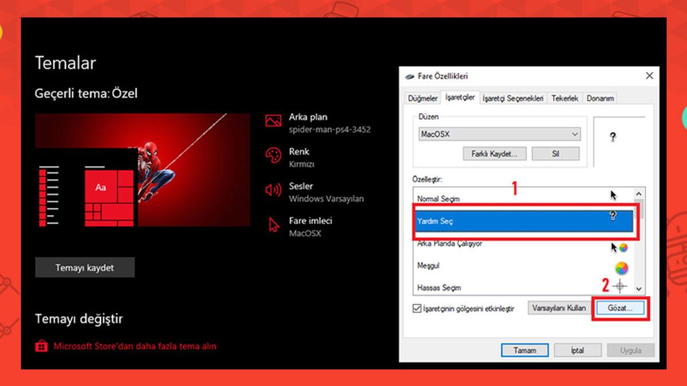Switch to the Tekerlek tab
The width and height of the screenshot is (687, 386).
click(x=565, y=98)
